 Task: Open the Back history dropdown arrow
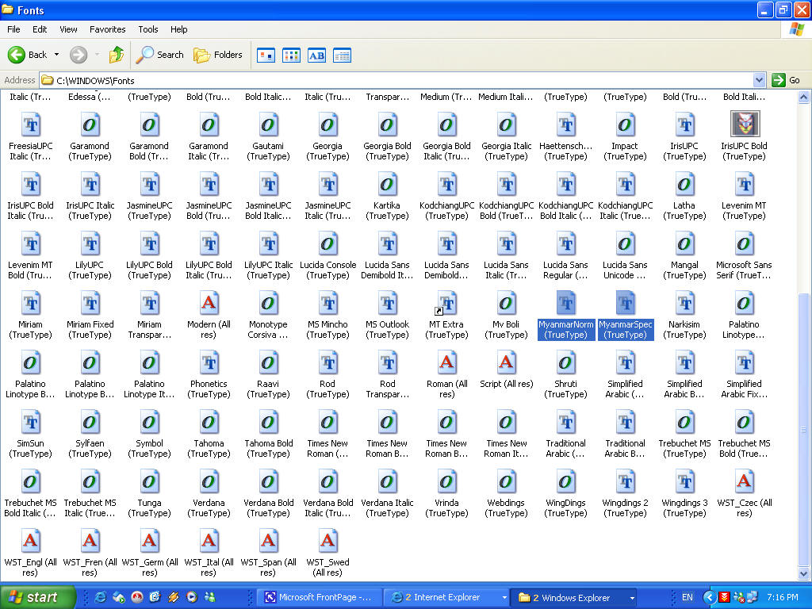[x=56, y=55]
